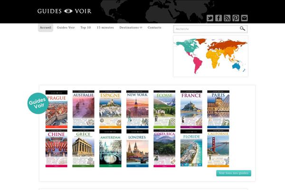Open the Amsterdam guide cover
Viewport: 285px width, 190px height.
point(110,148)
